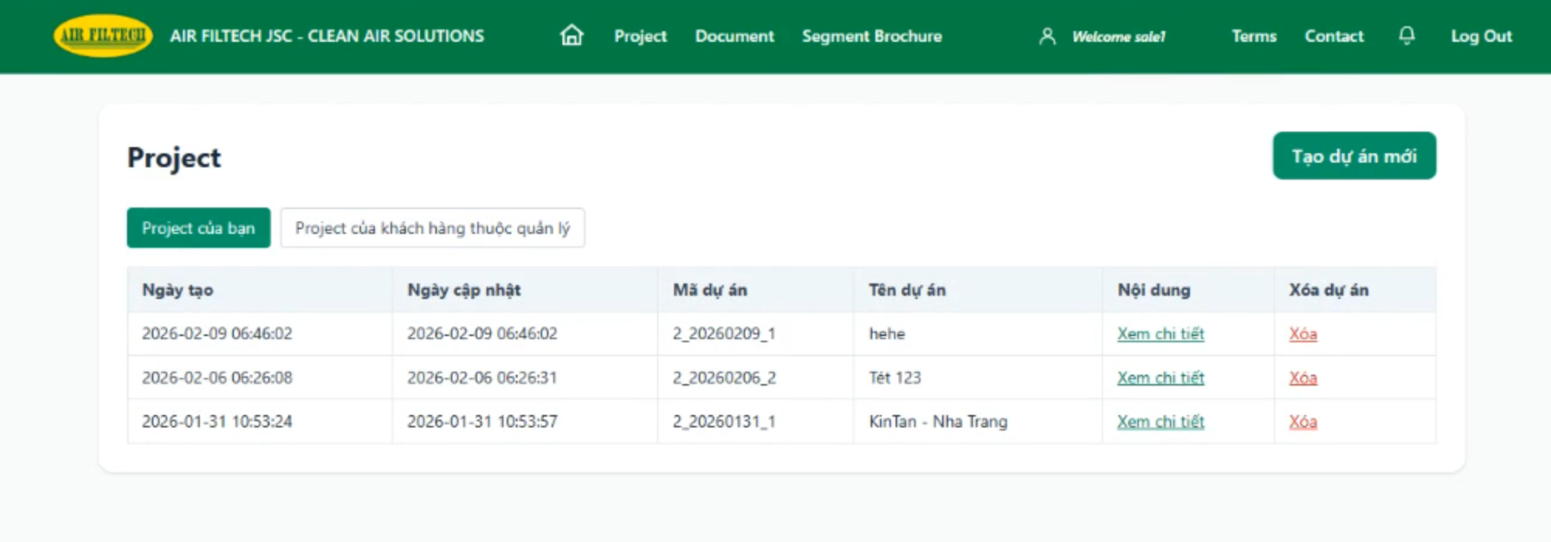Go to the home page icon
Viewport: 1551px width, 542px height.
(x=572, y=36)
